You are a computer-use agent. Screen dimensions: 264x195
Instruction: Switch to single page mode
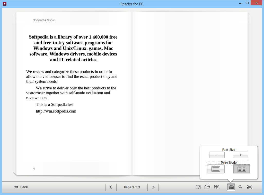pos(216,169)
